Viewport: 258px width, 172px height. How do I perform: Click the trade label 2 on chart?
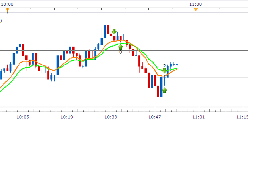tap(164, 66)
